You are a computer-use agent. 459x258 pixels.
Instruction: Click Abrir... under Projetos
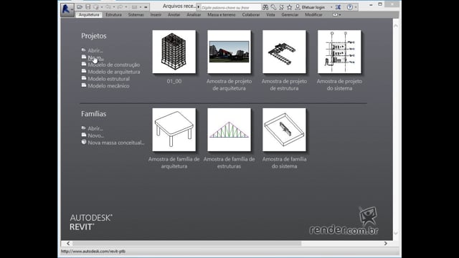(95, 51)
